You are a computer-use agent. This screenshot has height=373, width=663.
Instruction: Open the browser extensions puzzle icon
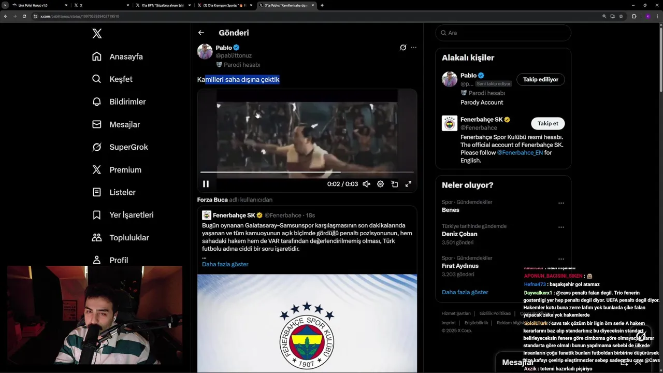(x=634, y=16)
